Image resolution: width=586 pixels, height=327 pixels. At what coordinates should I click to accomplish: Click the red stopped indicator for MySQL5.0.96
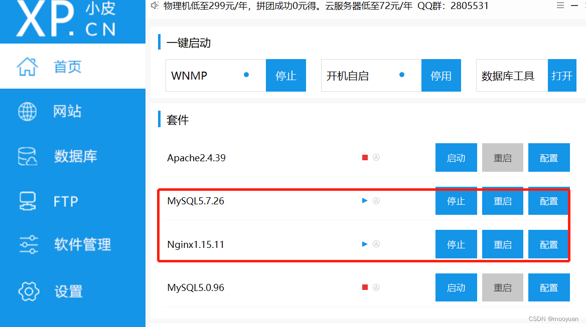point(365,287)
